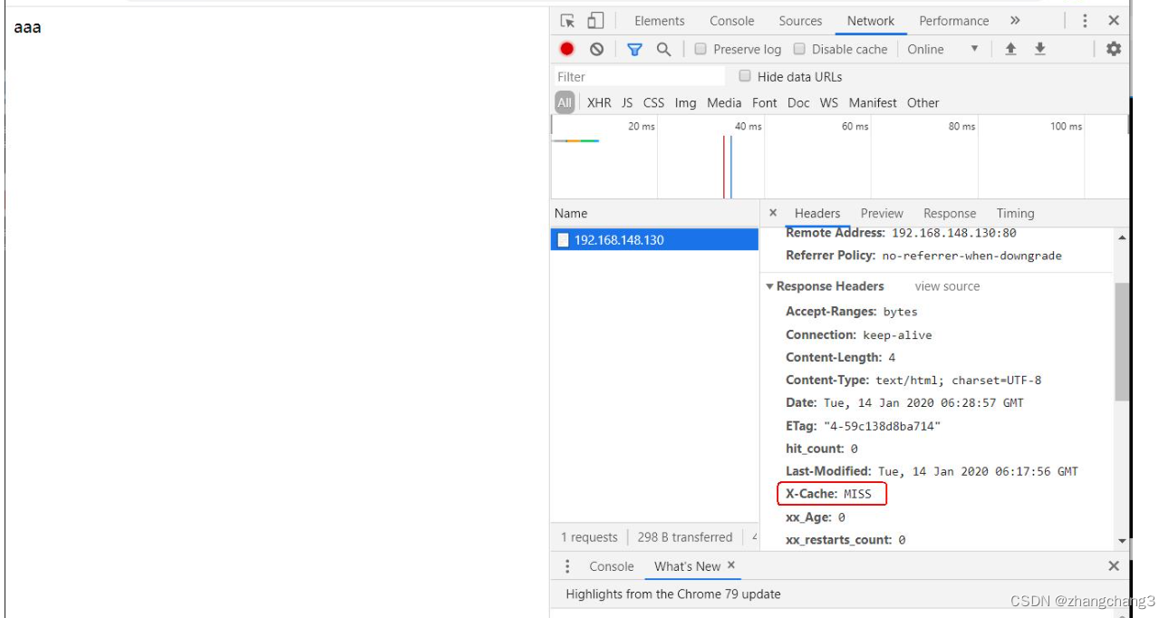This screenshot has width=1169, height=618.
Task: Click the network timeline overview
Action: tap(839, 158)
